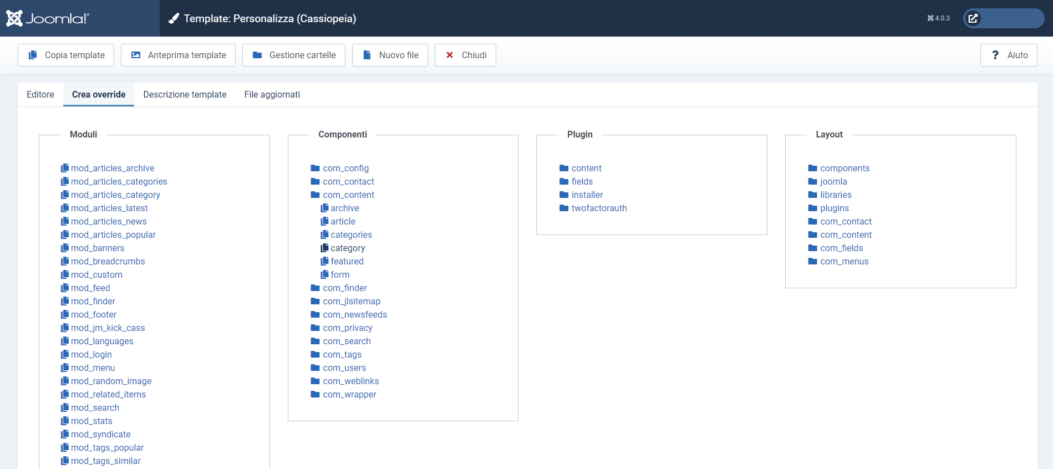Click the folder icon beside com_finder
The image size is (1053, 469).
316,288
